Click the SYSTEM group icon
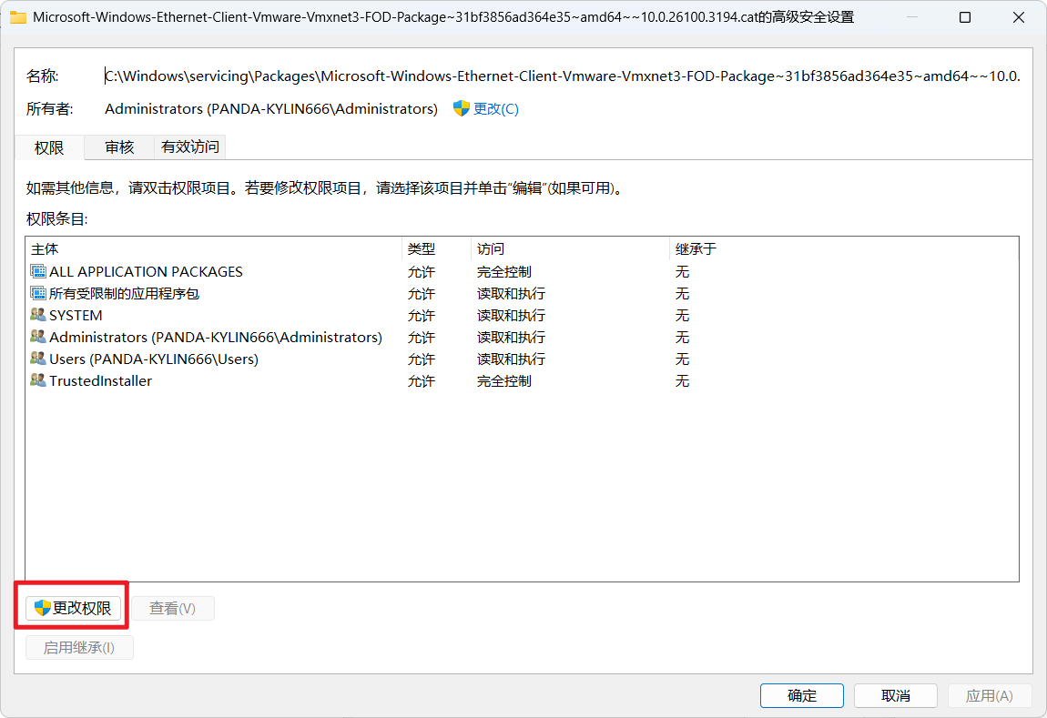 pos(38,315)
